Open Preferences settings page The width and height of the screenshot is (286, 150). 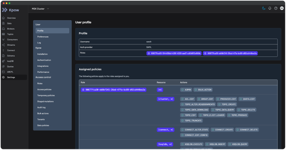[43, 37]
